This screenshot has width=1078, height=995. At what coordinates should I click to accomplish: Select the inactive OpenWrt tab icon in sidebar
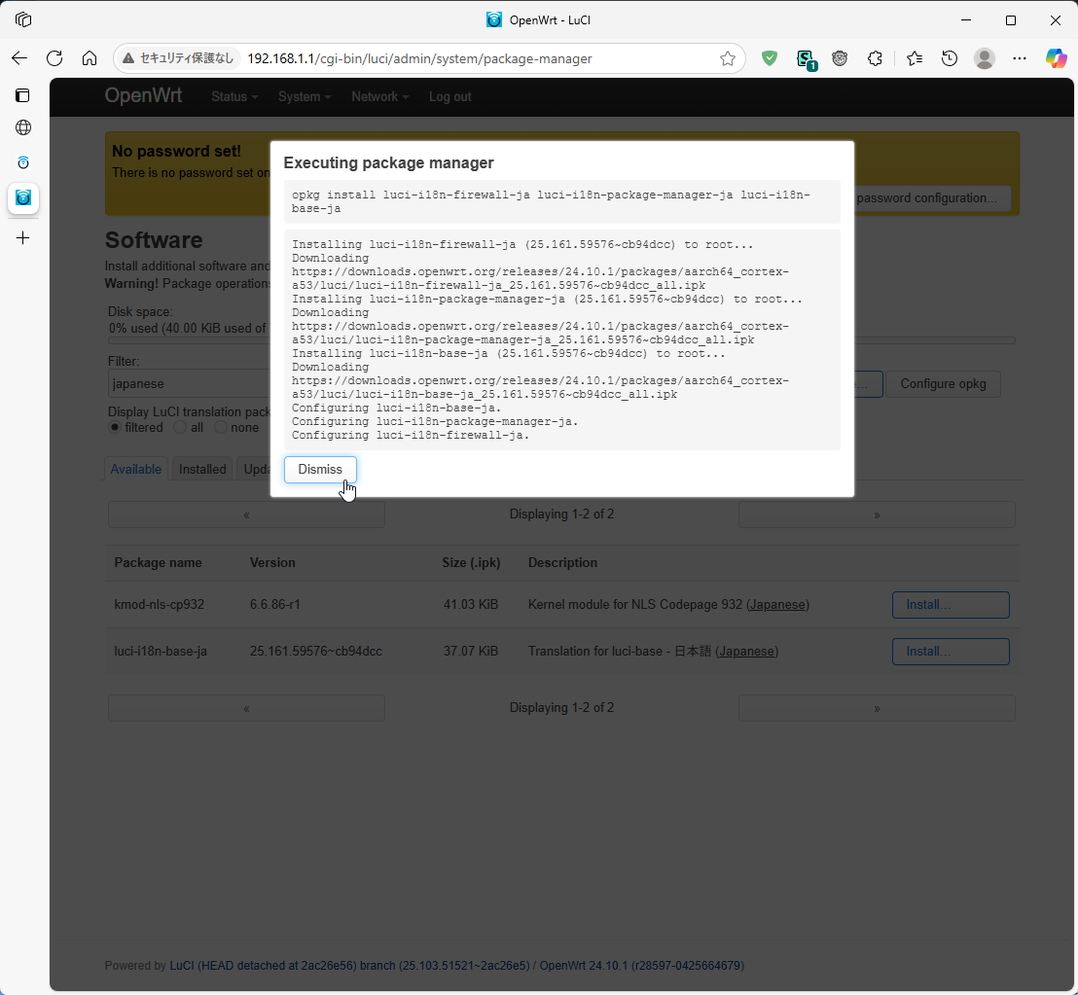(22, 162)
